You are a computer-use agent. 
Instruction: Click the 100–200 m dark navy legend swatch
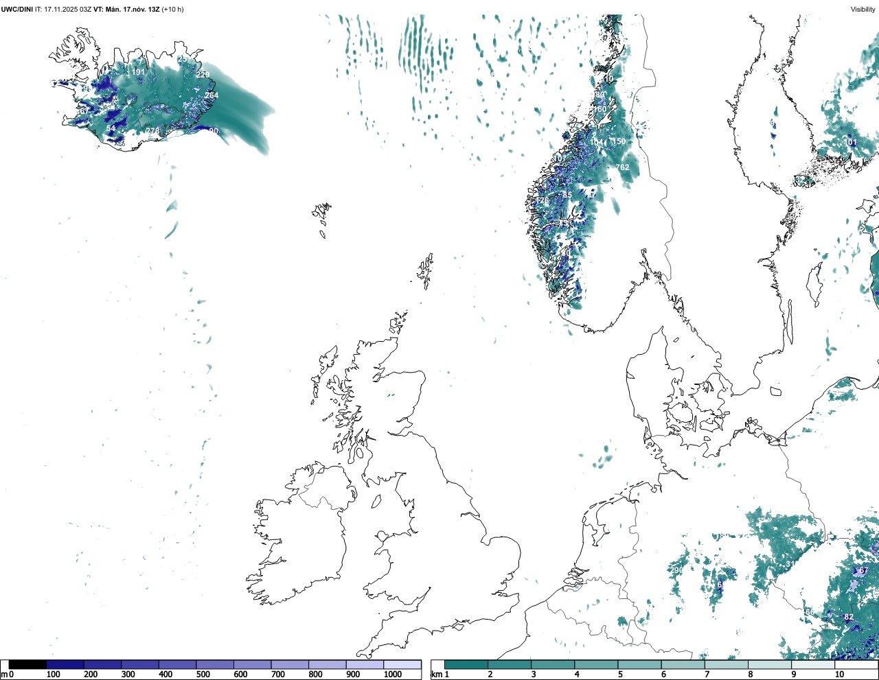click(65, 664)
